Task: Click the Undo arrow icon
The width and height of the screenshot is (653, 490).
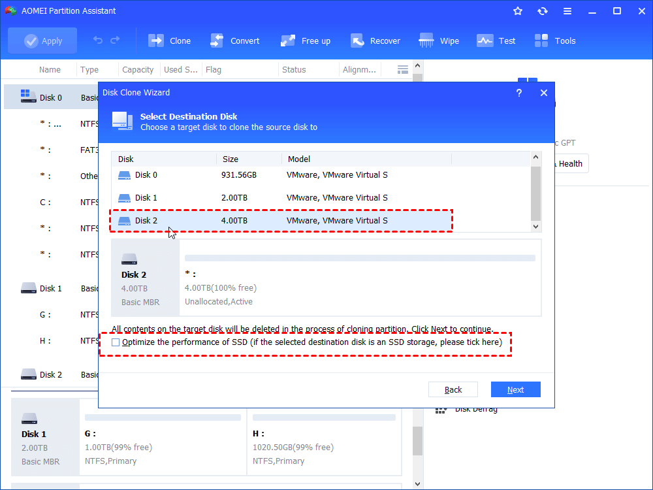Action: point(98,41)
